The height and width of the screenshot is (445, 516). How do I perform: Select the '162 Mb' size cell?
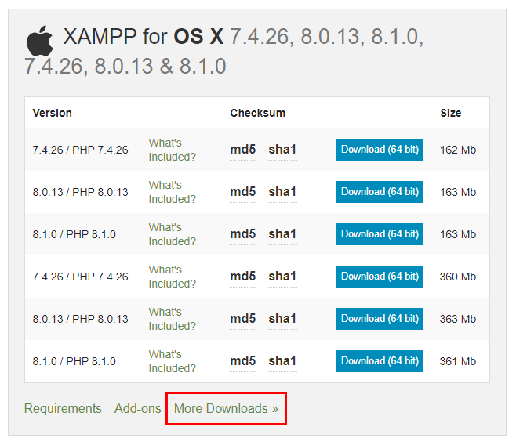pos(458,150)
